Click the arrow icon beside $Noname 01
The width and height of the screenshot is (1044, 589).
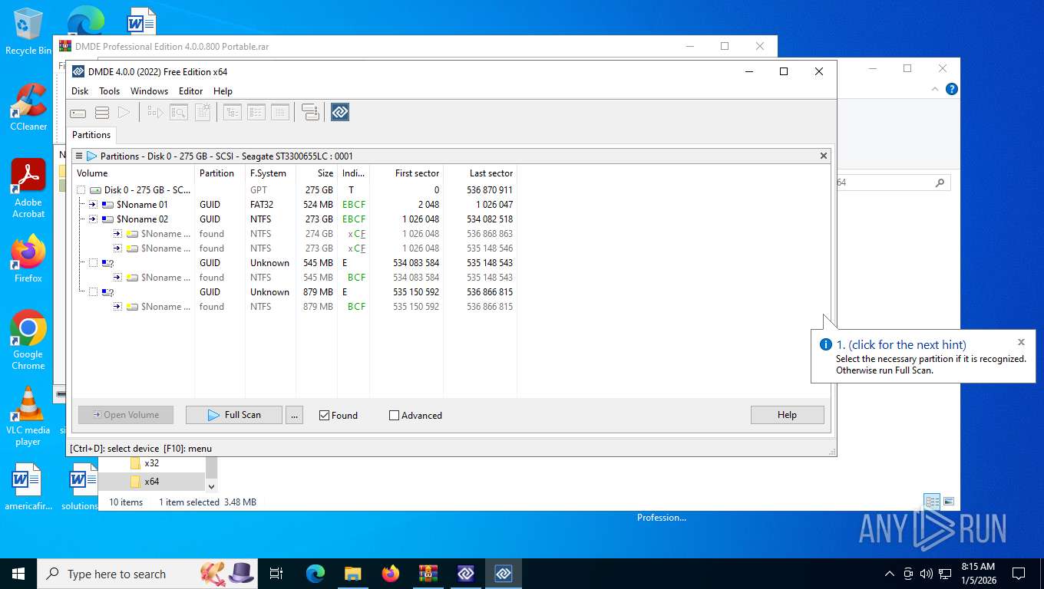point(93,205)
